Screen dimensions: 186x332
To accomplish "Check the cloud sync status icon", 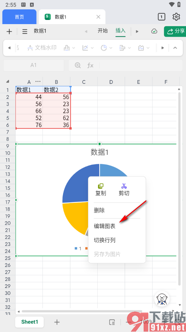I will point(154,31).
